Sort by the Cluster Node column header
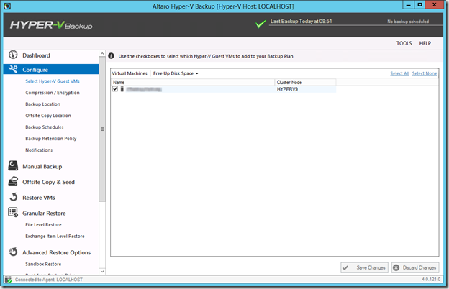 coord(305,82)
